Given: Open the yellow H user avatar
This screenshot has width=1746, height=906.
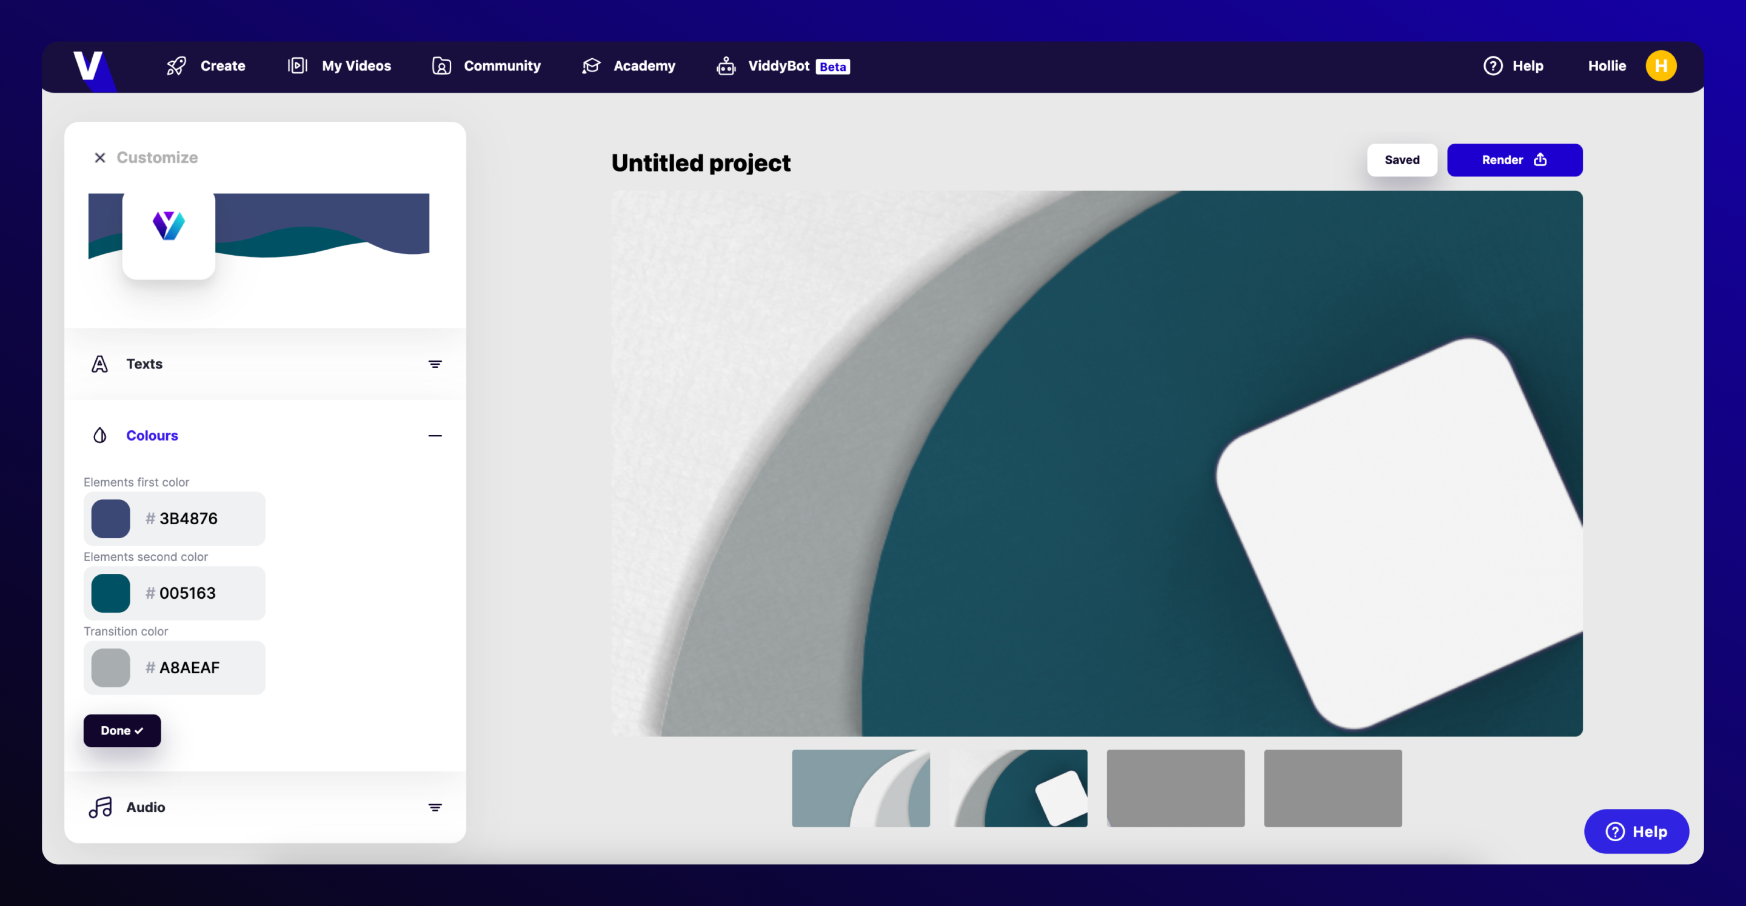Looking at the screenshot, I should pos(1661,65).
